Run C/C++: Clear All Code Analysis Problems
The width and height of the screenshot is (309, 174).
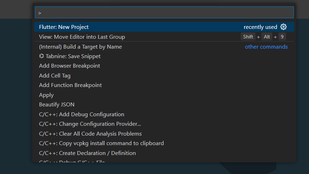tap(91, 134)
